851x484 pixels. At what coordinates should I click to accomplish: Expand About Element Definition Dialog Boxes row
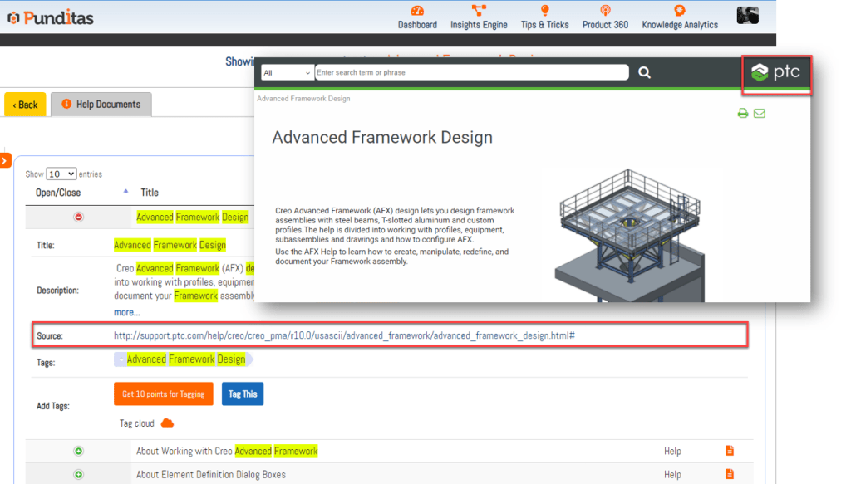(x=79, y=475)
